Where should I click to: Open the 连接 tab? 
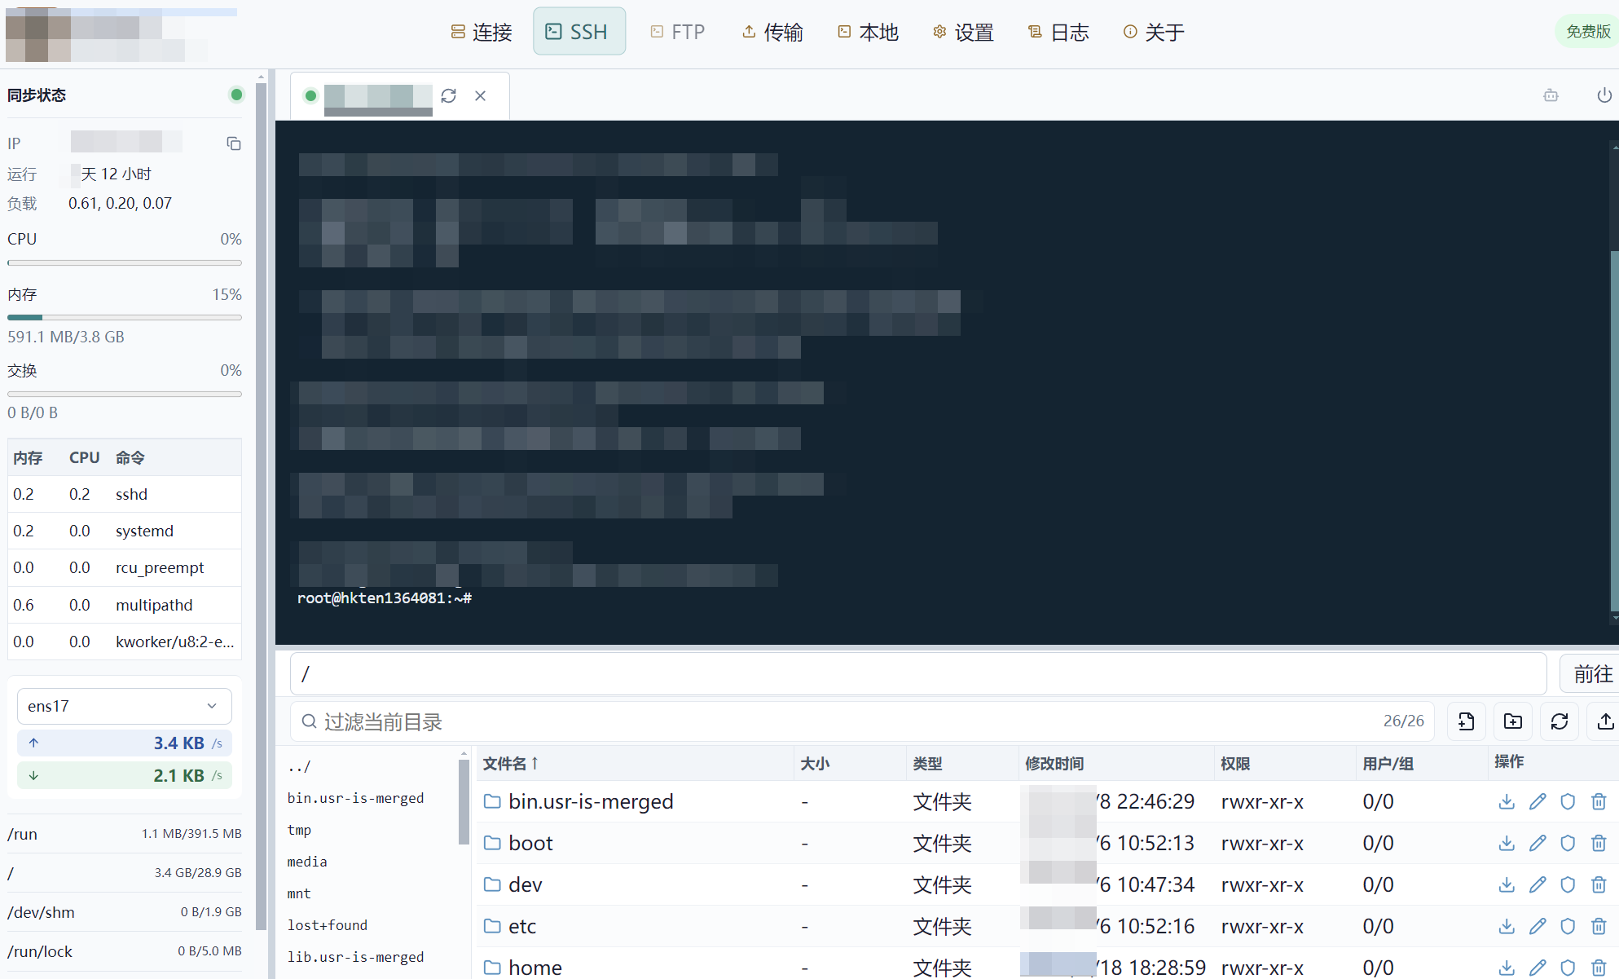482,32
